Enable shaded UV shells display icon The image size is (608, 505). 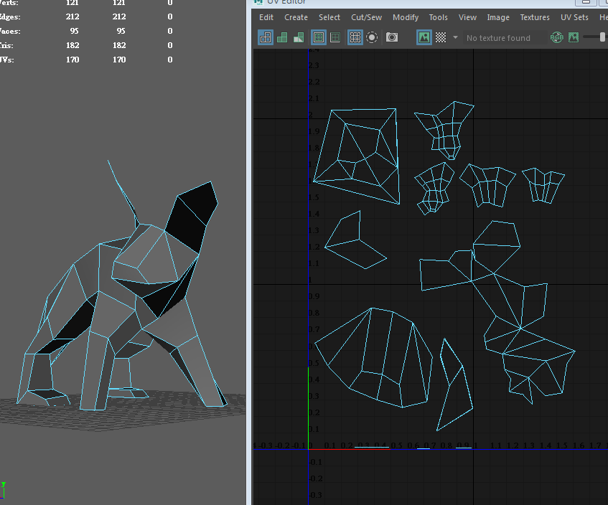(x=282, y=37)
